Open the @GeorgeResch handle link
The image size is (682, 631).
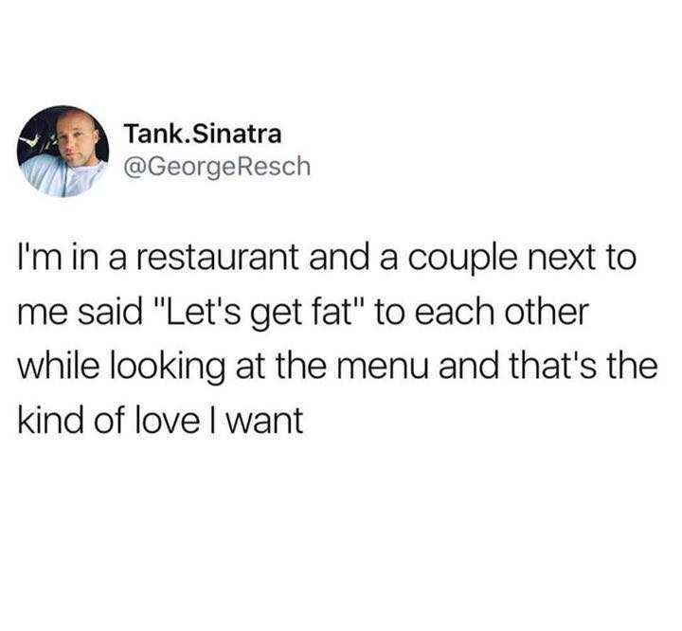tap(217, 167)
